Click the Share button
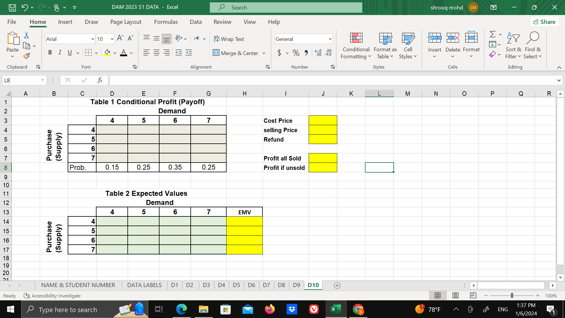 [545, 21]
